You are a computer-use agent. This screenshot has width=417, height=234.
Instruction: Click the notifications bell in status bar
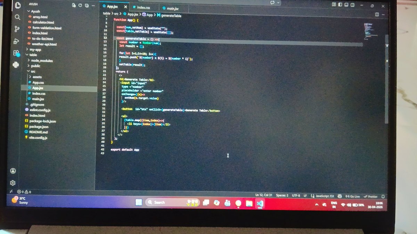(x=383, y=196)
